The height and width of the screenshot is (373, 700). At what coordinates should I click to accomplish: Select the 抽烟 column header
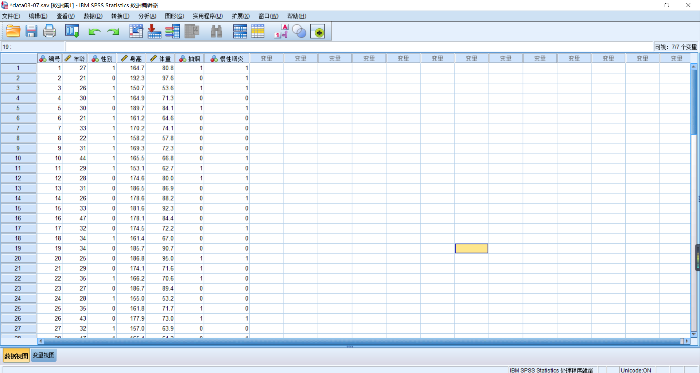[190, 59]
